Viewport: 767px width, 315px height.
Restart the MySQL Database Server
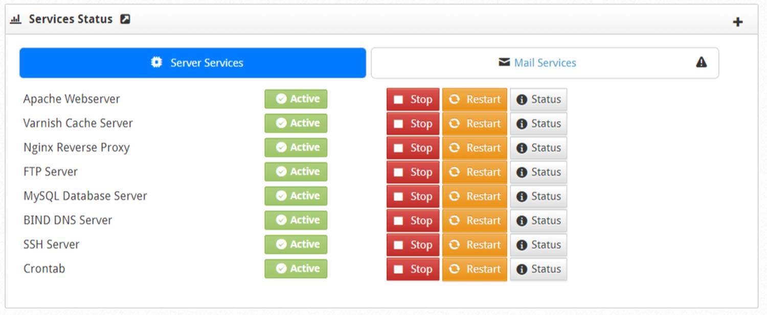tap(475, 197)
